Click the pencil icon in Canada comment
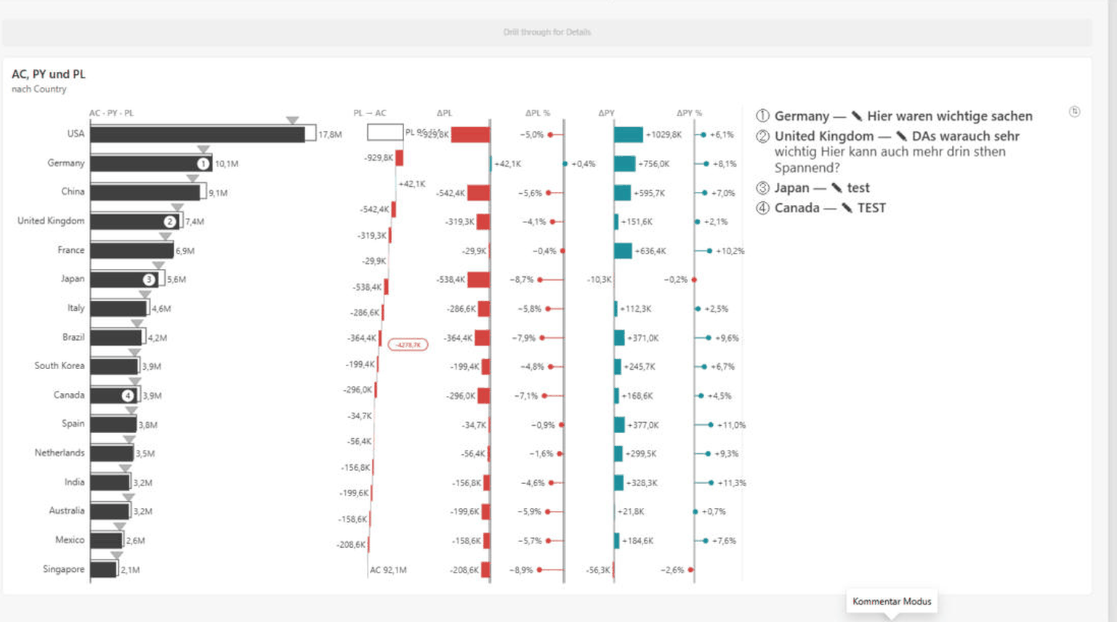Screen dimensions: 1117x622 click(847, 208)
